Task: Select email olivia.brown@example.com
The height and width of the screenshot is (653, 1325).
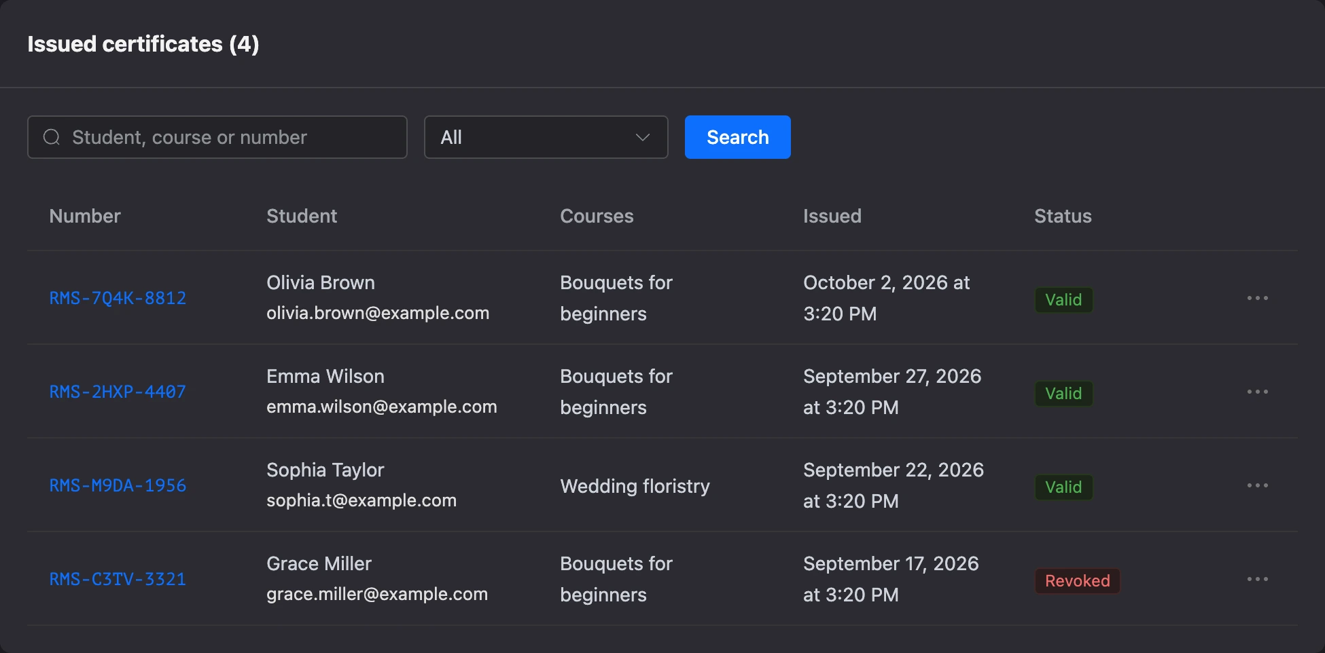Action: (x=378, y=313)
